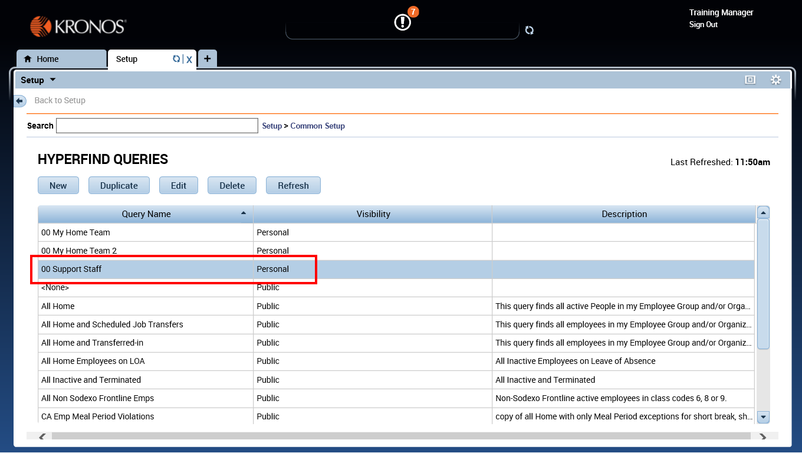Click the Sign Out link
Image resolution: width=802 pixels, height=453 pixels.
tap(703, 25)
